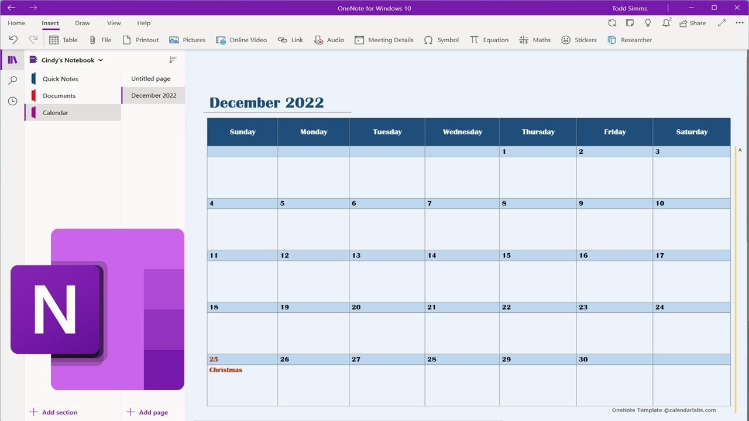Click Add page
This screenshot has width=749, height=421.
pos(147,412)
